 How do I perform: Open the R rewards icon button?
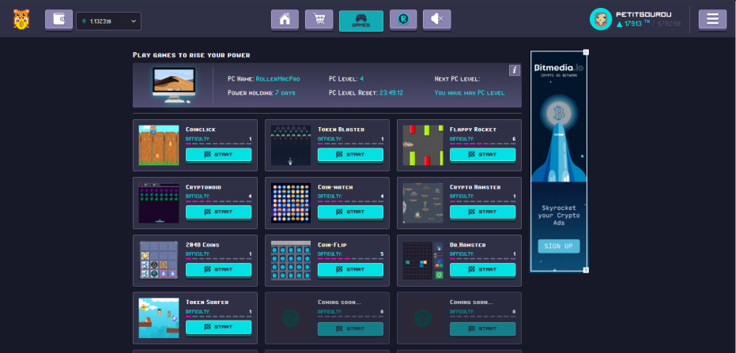click(403, 20)
